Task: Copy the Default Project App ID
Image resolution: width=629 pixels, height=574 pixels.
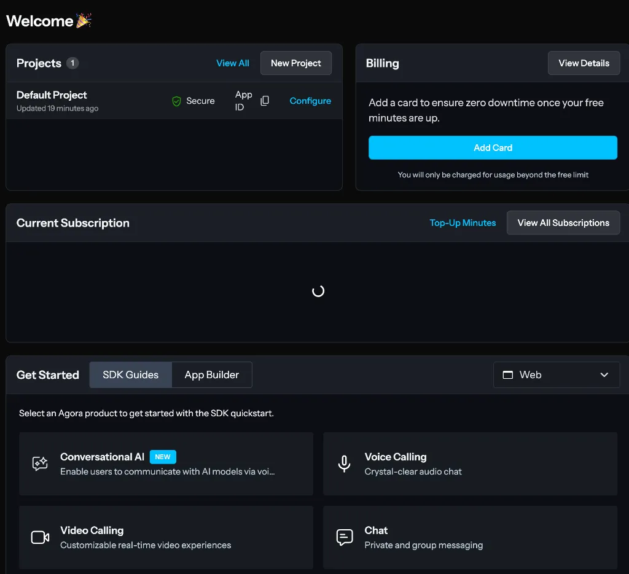Action: click(265, 101)
